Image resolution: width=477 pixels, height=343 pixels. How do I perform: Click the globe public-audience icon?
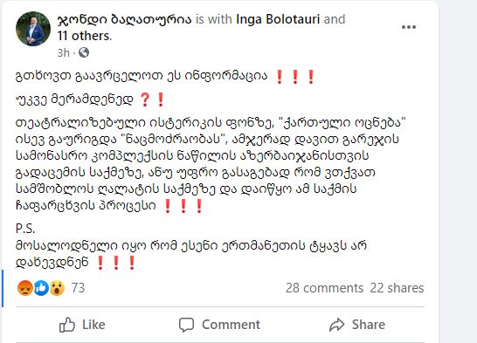point(84,52)
